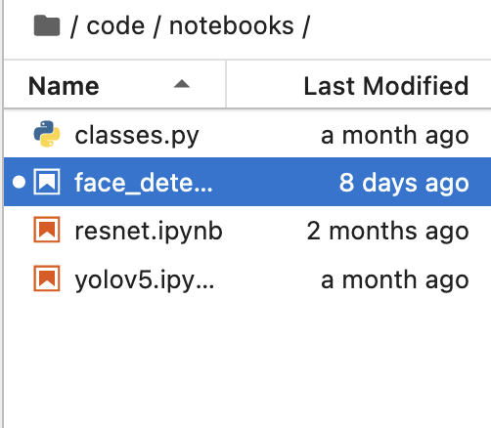Image resolution: width=491 pixels, height=428 pixels.
Task: Click the notebook icon of face_dete... file
Action: [x=47, y=182]
